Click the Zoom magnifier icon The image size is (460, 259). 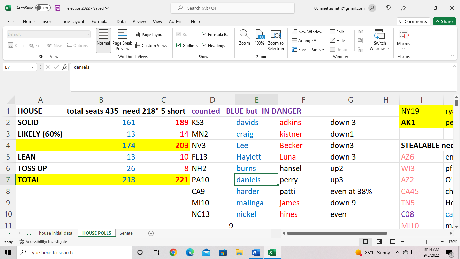tap(244, 35)
